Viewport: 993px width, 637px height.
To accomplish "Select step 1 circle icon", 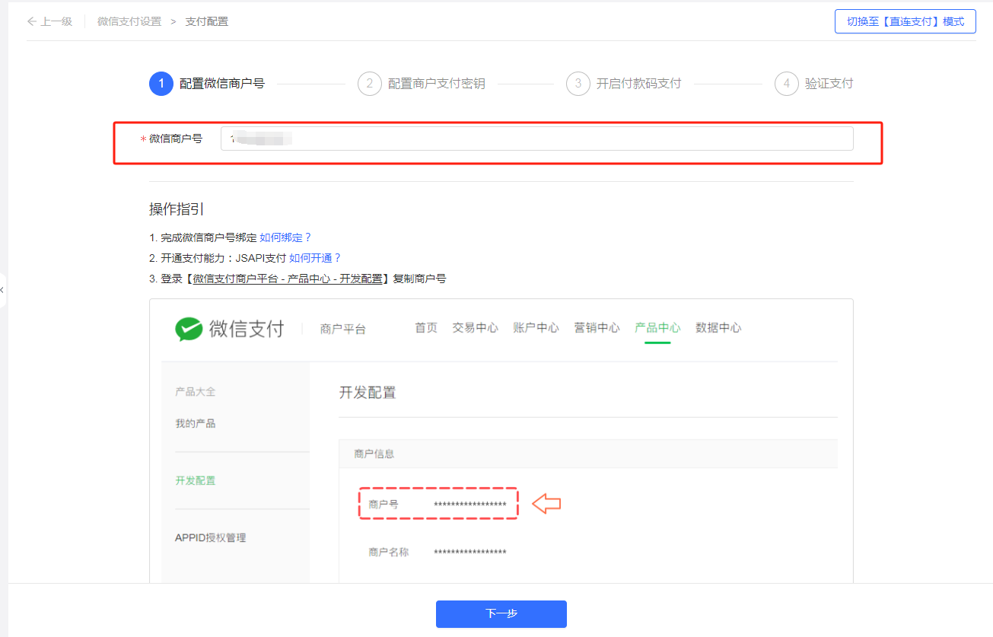I will pyautogui.click(x=161, y=84).
